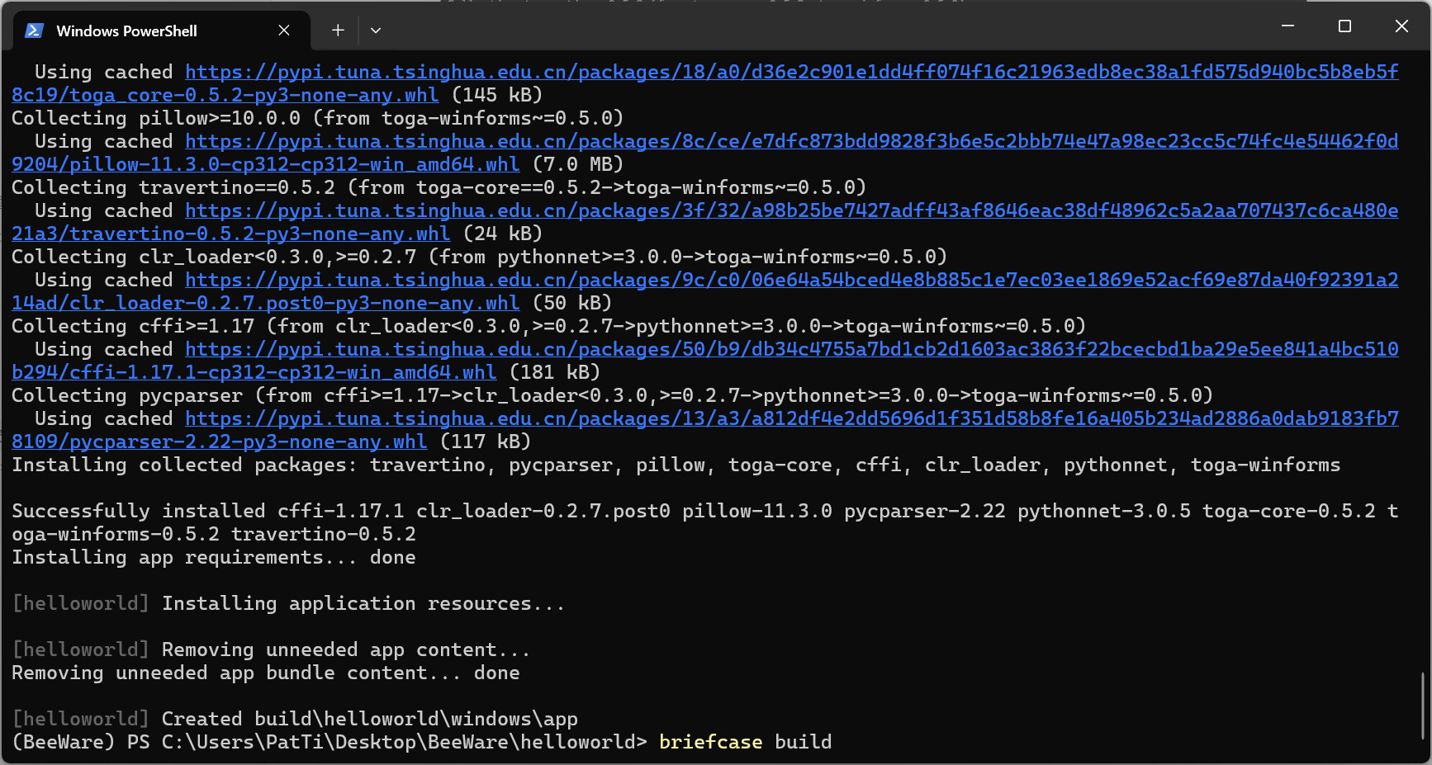Click the '(BeeWare)' virtualenv prompt prefix
This screenshot has width=1432, height=765.
[64, 743]
